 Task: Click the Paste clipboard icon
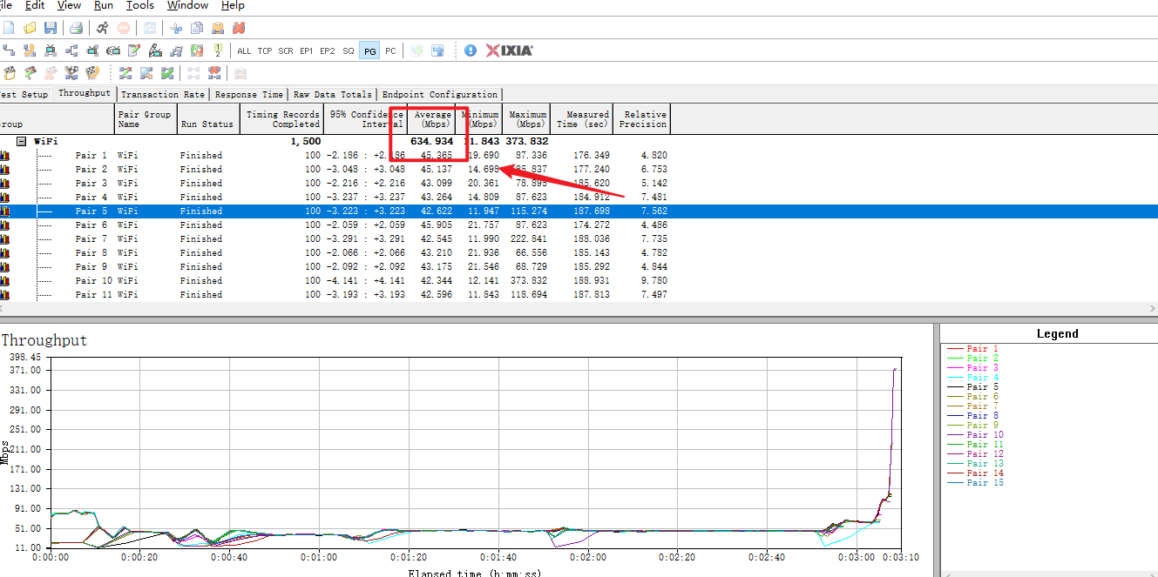218,29
